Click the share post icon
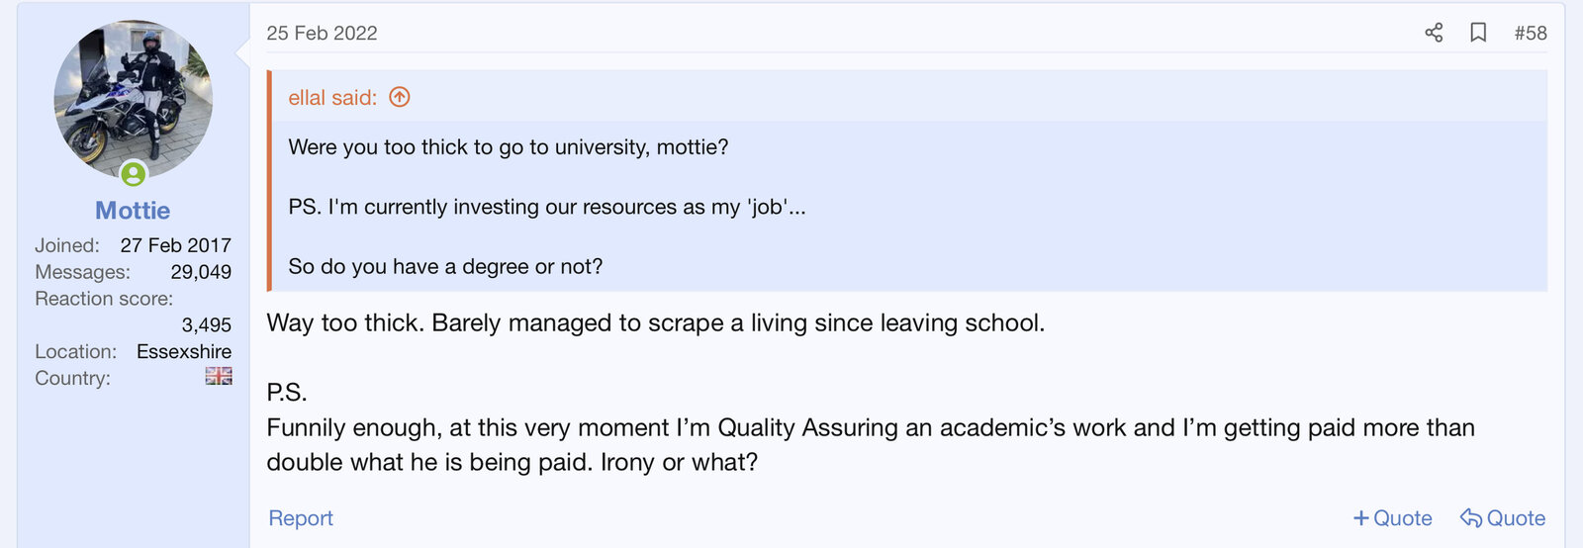 1434,33
